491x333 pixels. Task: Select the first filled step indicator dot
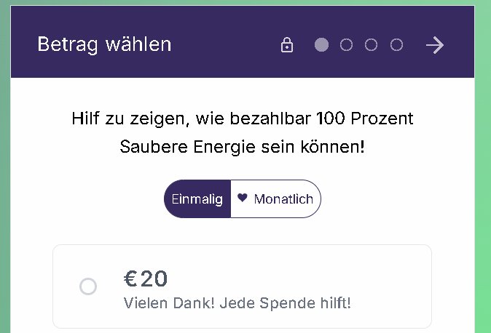(x=321, y=44)
